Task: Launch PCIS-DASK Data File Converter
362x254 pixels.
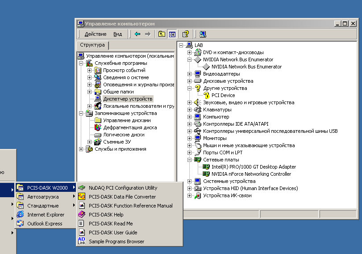Action: pos(122,197)
